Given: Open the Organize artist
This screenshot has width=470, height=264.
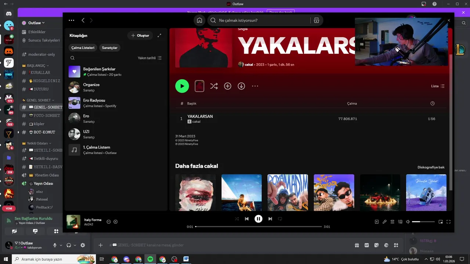Looking at the screenshot, I should (116, 87).
